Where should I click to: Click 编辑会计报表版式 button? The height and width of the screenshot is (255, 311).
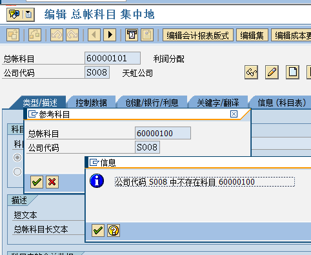coord(198,35)
